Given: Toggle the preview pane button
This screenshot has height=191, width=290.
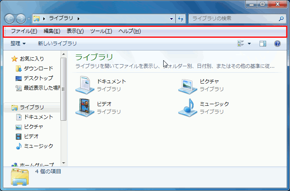Looking at the screenshot, I should [262, 44].
